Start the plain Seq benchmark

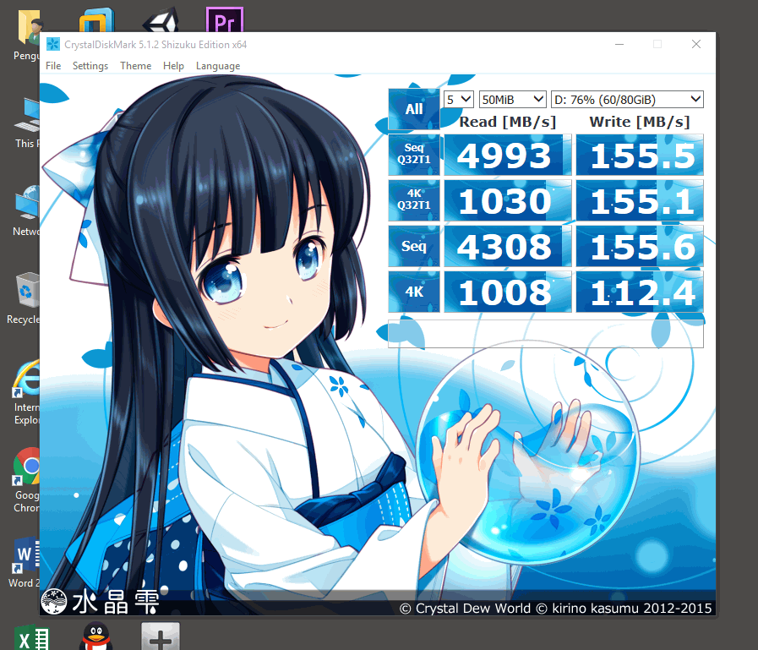(x=414, y=246)
